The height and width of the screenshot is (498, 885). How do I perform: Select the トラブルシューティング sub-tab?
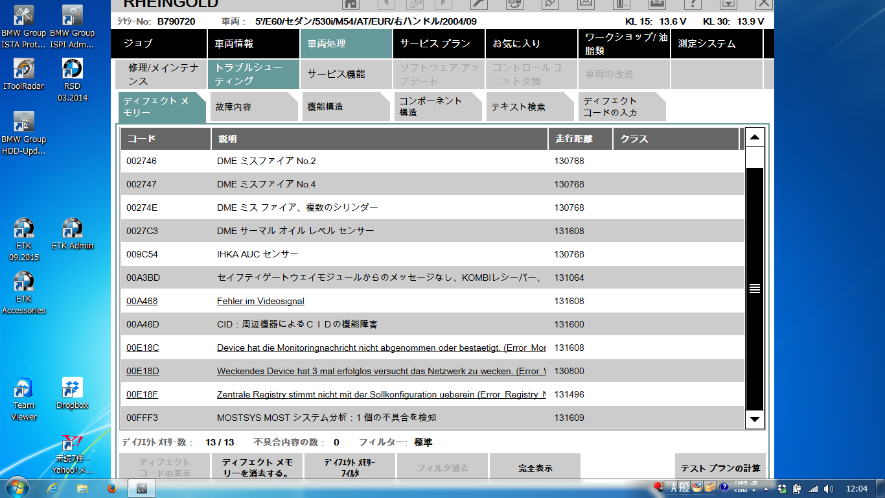pos(254,74)
